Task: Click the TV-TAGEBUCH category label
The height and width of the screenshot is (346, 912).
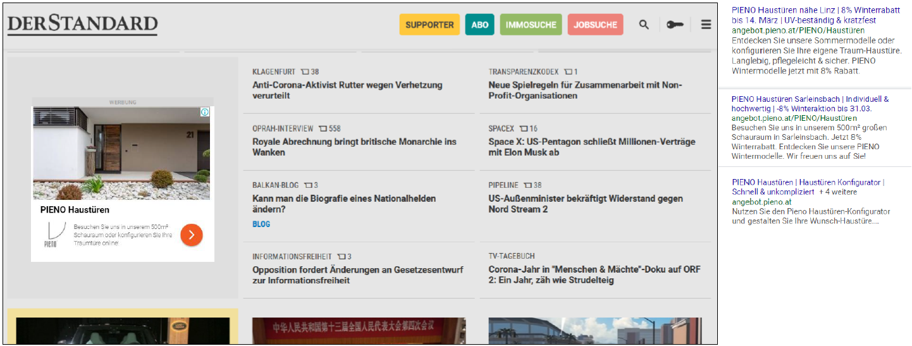Action: tap(512, 257)
